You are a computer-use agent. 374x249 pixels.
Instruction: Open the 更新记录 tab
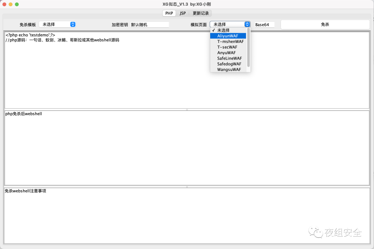[201, 14]
